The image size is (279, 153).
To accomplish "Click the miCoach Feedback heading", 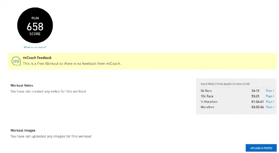I will click(37, 58).
